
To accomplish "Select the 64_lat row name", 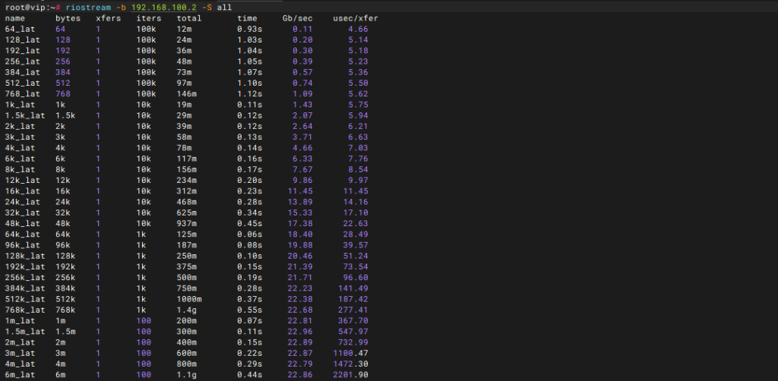I will pyautogui.click(x=17, y=28).
